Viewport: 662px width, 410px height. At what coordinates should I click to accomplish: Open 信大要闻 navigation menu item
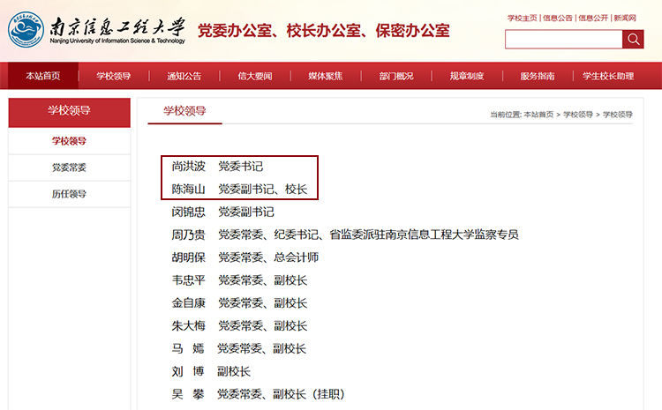pyautogui.click(x=255, y=76)
